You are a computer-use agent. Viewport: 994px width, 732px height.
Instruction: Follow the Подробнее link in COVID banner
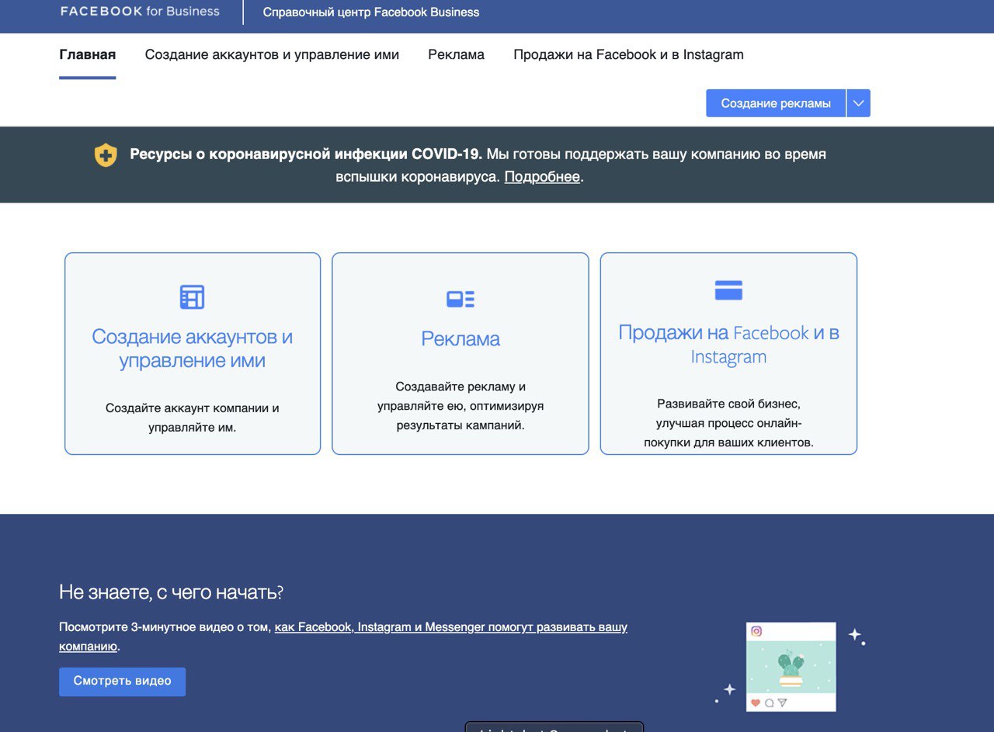coord(542,176)
